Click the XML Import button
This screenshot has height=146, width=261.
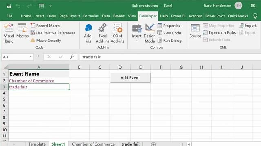tap(248, 26)
